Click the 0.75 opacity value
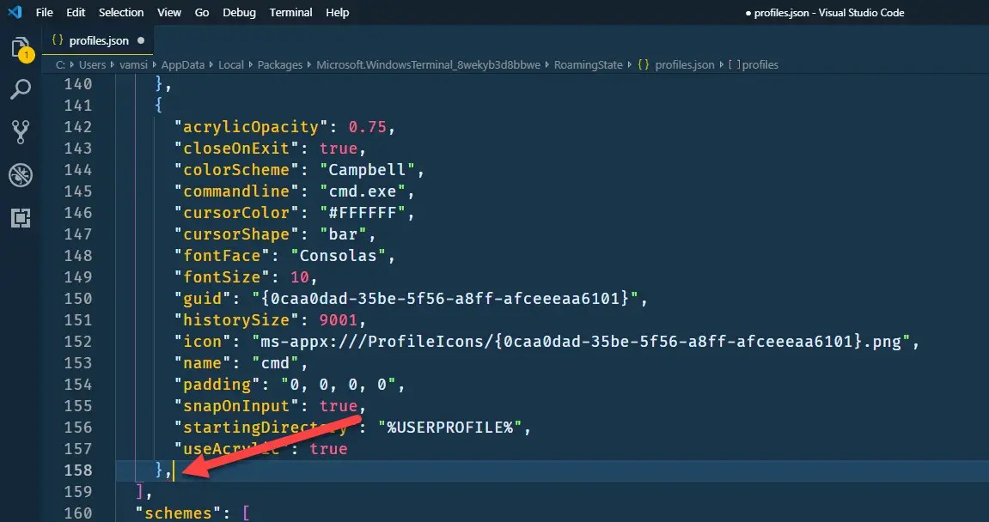Viewport: 989px width, 522px height. [367, 127]
